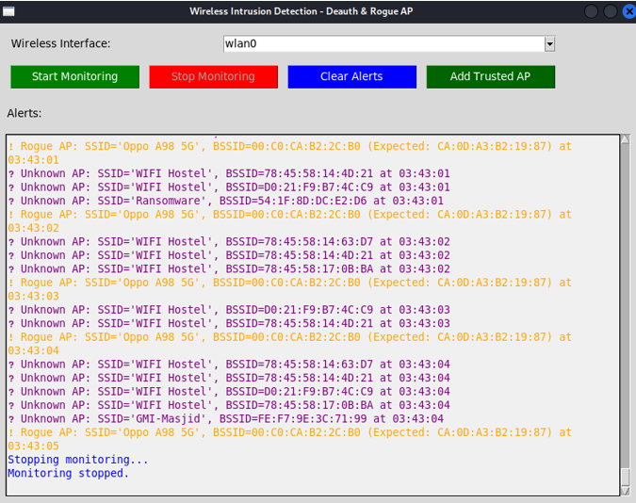Click the 'GMI-Masjid' SSID alert line
Viewport: 636px width, 503px height.
(x=226, y=419)
